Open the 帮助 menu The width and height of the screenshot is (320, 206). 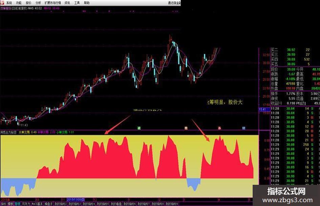click(x=87, y=3)
